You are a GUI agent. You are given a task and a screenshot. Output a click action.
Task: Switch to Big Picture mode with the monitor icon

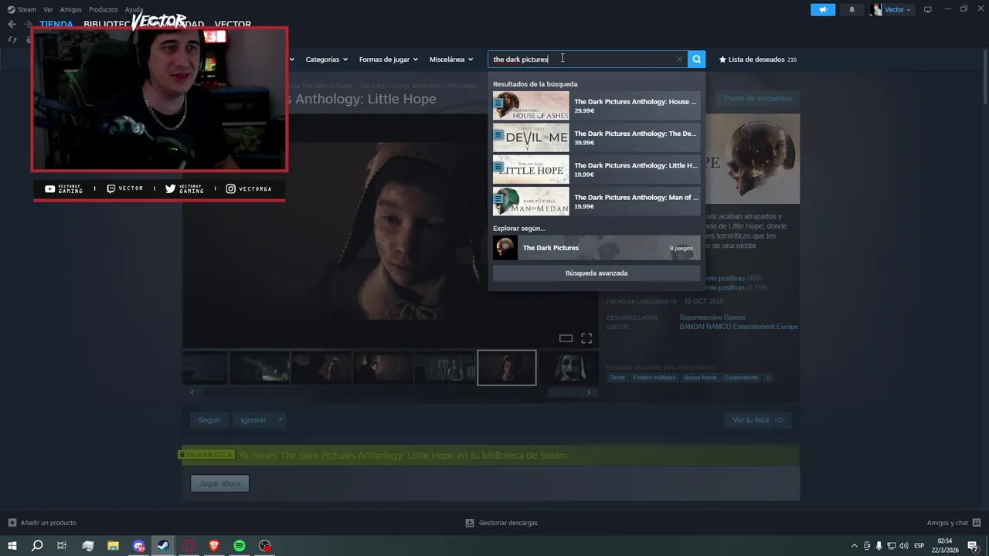tap(928, 9)
